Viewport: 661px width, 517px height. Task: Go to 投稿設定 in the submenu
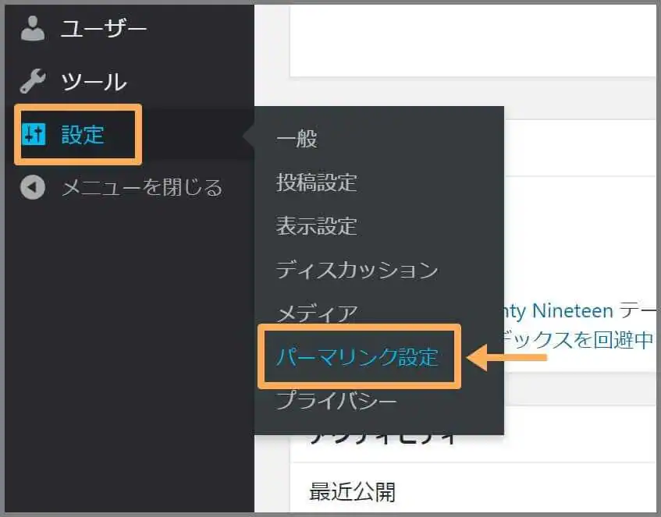[x=316, y=182]
